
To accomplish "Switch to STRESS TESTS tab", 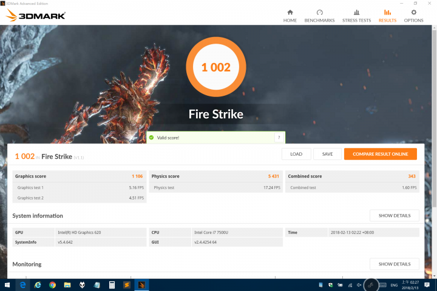I will click(x=356, y=16).
